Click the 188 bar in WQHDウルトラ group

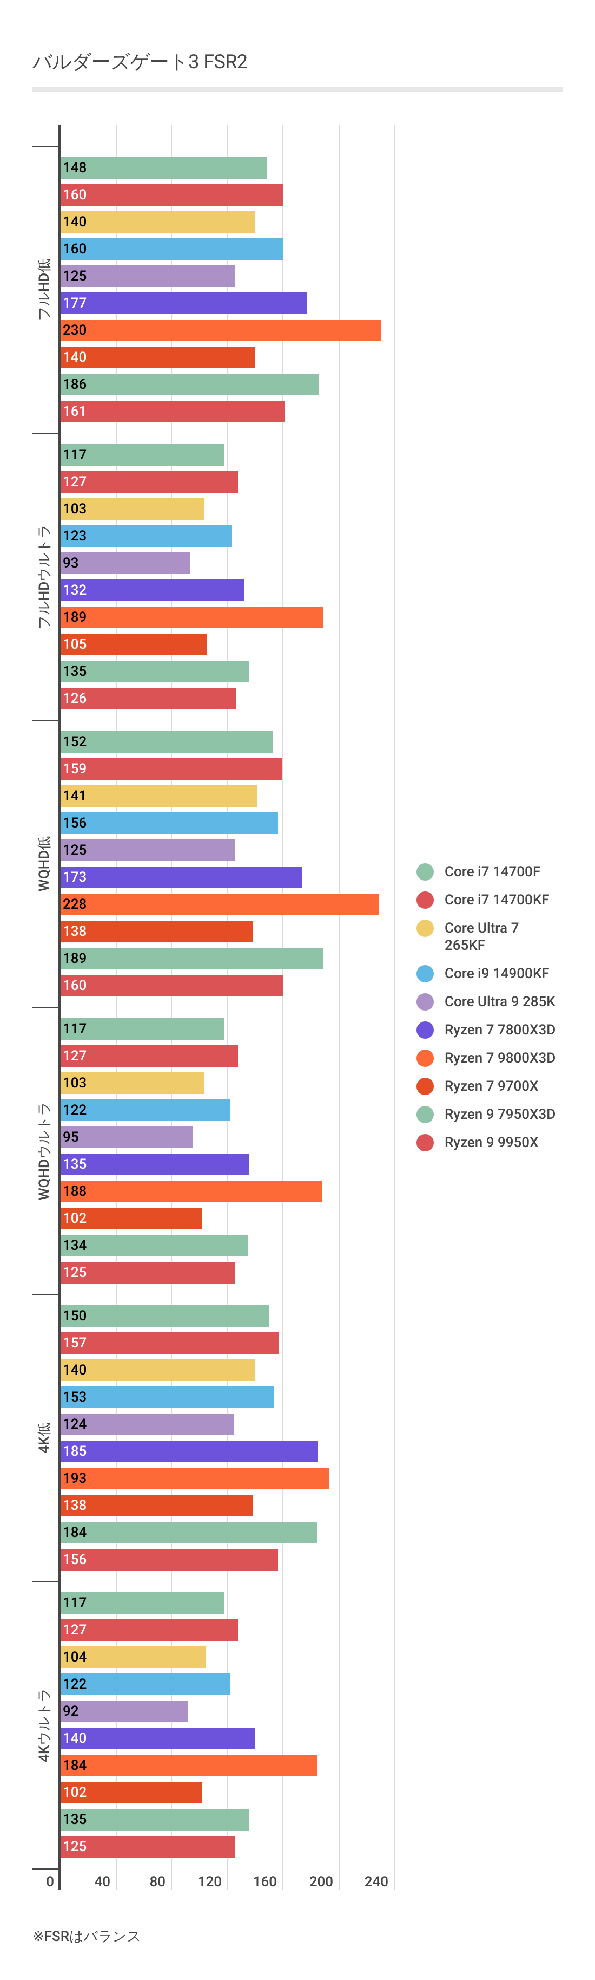tap(191, 1191)
